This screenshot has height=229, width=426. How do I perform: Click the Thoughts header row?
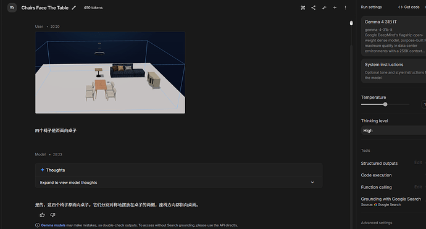click(x=179, y=170)
